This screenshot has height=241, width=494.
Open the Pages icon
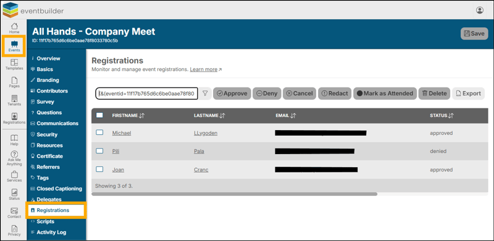[14, 82]
